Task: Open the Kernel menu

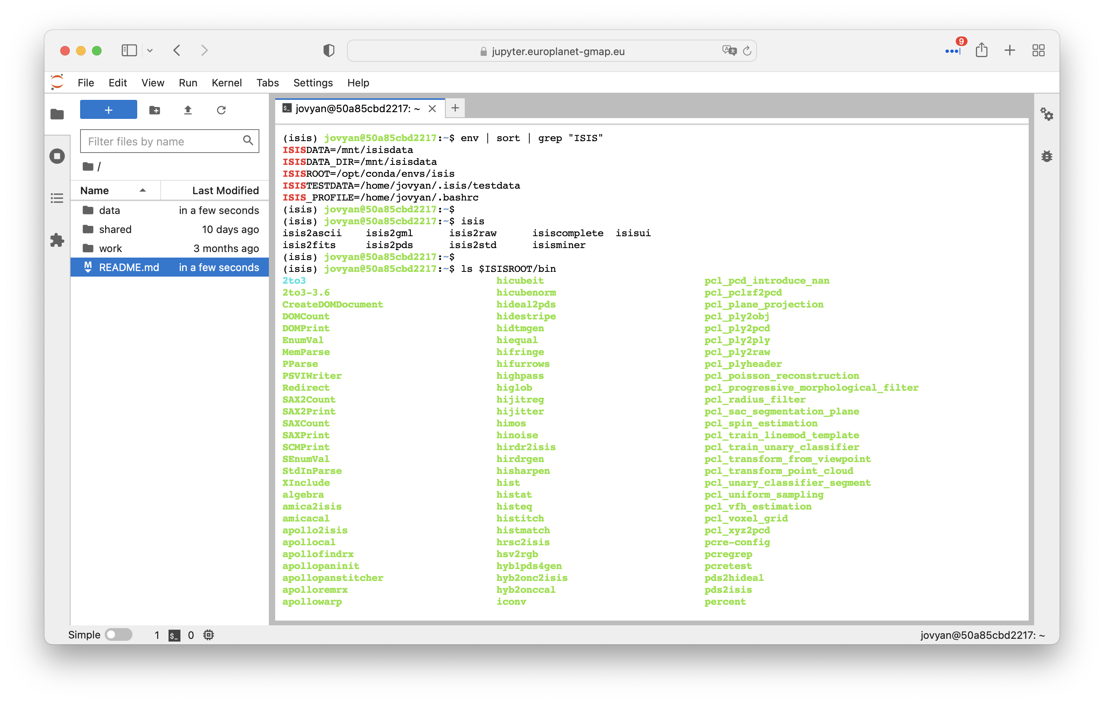Action: 226,83
